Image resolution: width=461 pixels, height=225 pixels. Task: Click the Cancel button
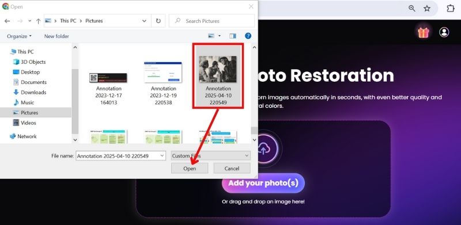(x=232, y=168)
